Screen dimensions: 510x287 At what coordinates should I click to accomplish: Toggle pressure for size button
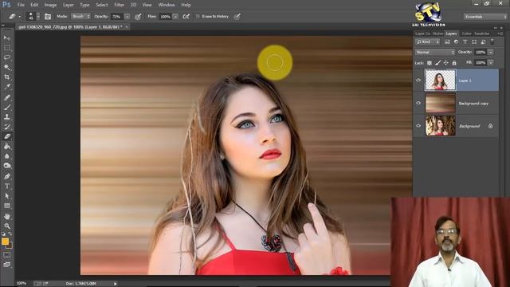[x=237, y=16]
